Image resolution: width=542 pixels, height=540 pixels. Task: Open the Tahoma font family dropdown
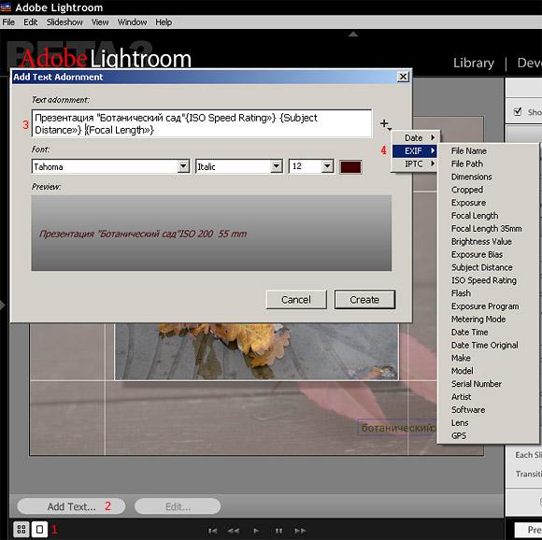coord(183,166)
